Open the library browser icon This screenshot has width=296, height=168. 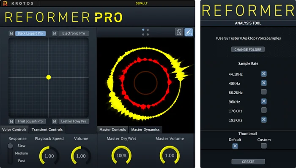(x=179, y=32)
